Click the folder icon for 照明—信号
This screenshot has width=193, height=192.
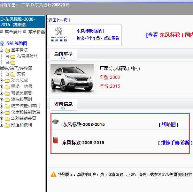7,87
